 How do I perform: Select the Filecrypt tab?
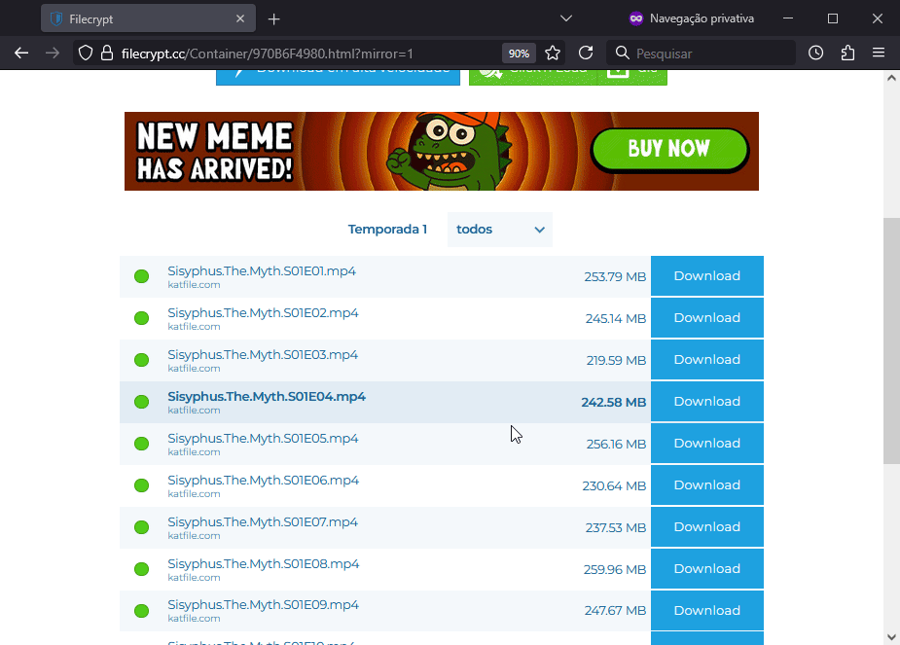click(148, 18)
